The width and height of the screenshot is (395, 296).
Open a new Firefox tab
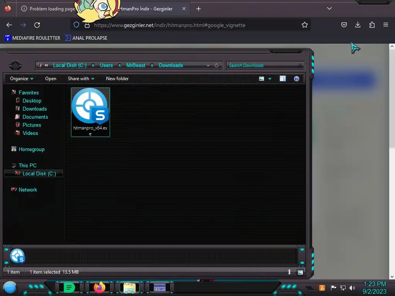199,9
